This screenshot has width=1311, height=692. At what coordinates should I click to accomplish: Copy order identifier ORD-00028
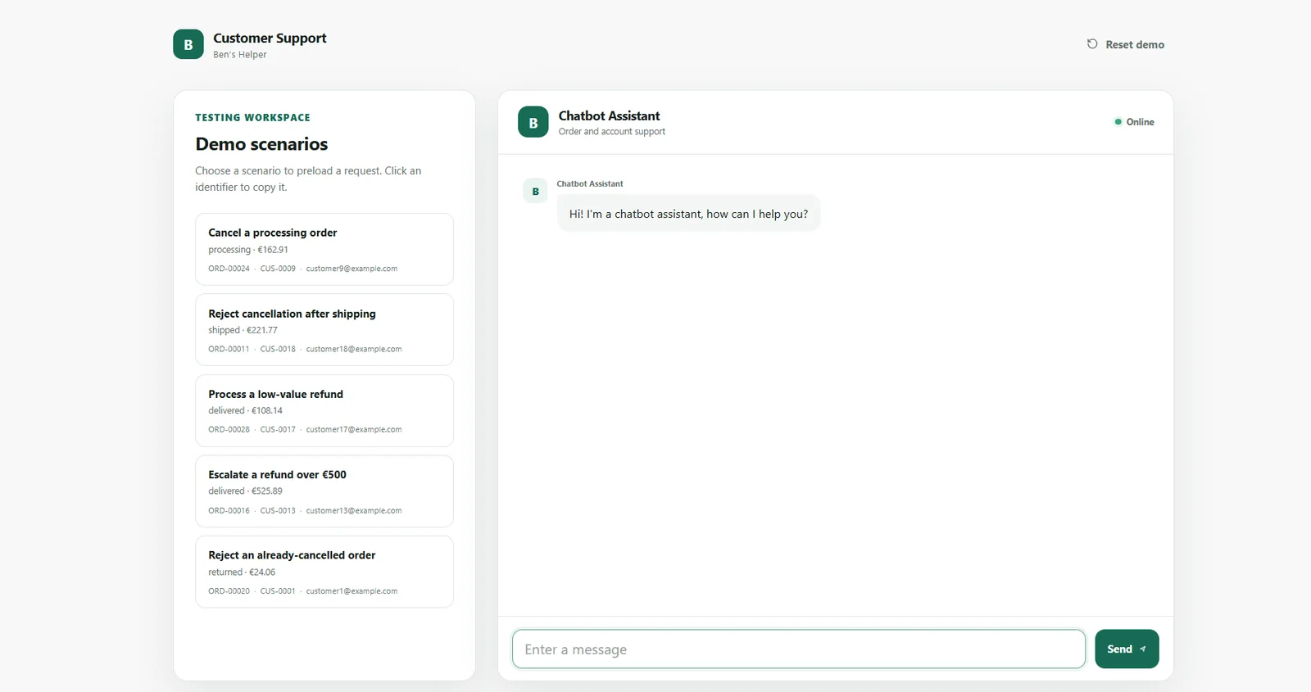click(x=229, y=429)
